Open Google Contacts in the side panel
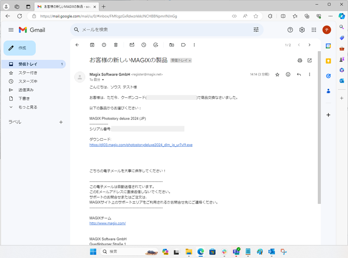This screenshot has width=348, height=258. tap(328, 91)
